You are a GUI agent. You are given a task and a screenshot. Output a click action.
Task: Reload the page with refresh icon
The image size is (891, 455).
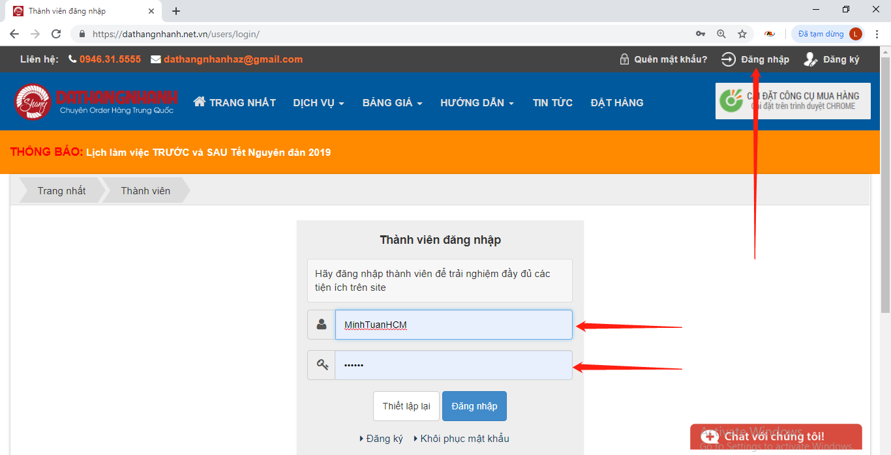click(x=56, y=34)
